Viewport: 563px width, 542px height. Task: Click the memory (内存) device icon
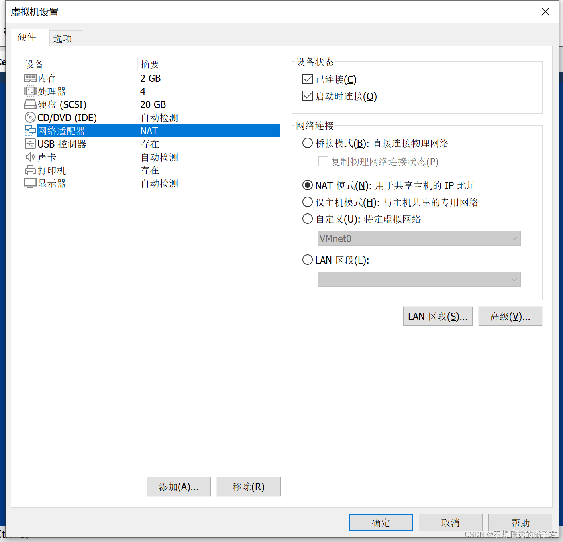pyautogui.click(x=30, y=78)
